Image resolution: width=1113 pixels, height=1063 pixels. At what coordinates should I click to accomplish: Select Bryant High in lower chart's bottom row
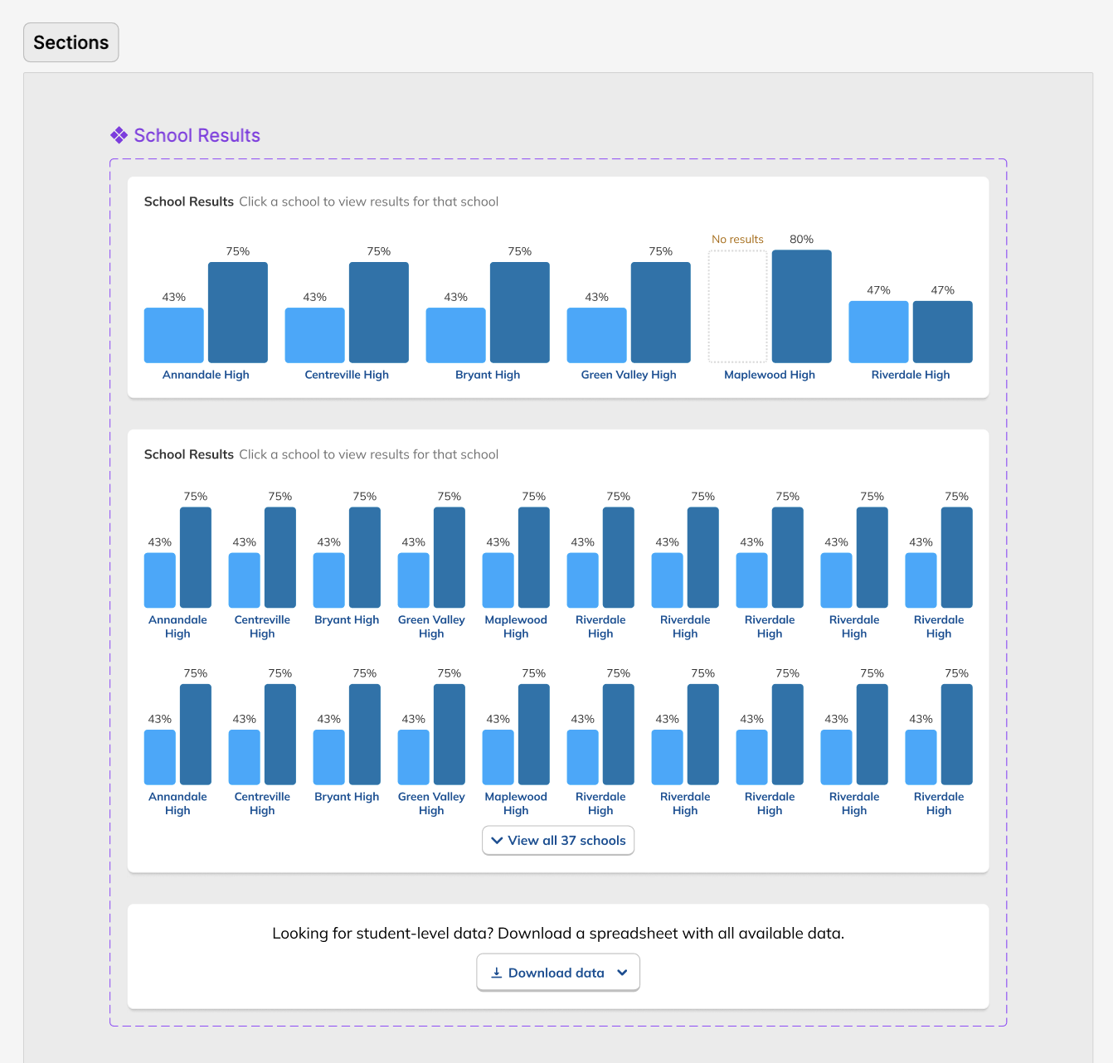[347, 797]
